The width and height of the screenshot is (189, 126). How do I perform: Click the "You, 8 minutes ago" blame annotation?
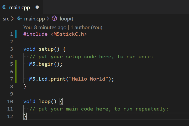[x=45, y=27]
